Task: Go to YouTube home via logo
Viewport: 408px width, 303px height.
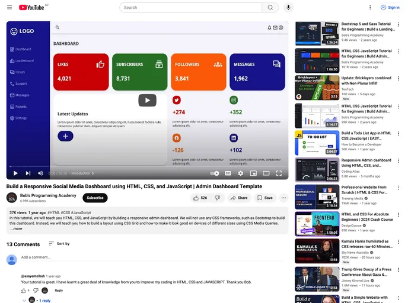Action: click(31, 8)
